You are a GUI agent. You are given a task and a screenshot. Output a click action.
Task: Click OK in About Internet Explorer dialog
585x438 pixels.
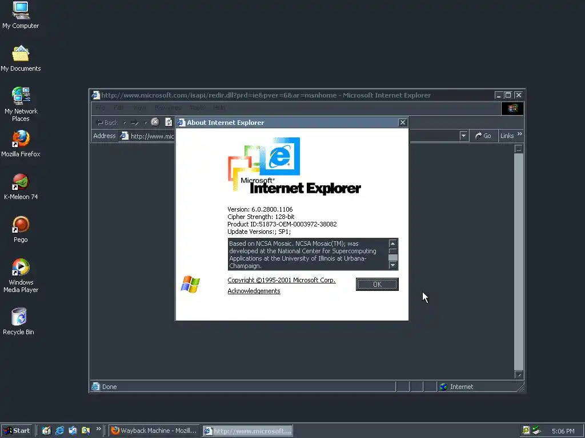click(x=377, y=284)
